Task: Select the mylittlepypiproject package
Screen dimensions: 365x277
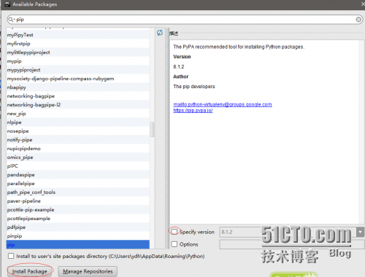Action: 78,52
